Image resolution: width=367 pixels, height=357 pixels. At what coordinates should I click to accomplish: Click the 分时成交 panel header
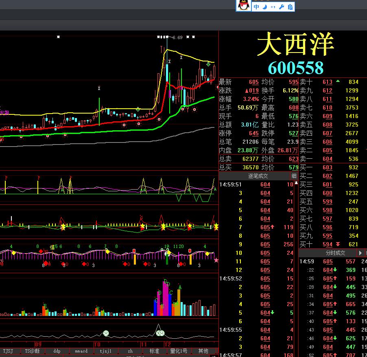(x=335, y=253)
